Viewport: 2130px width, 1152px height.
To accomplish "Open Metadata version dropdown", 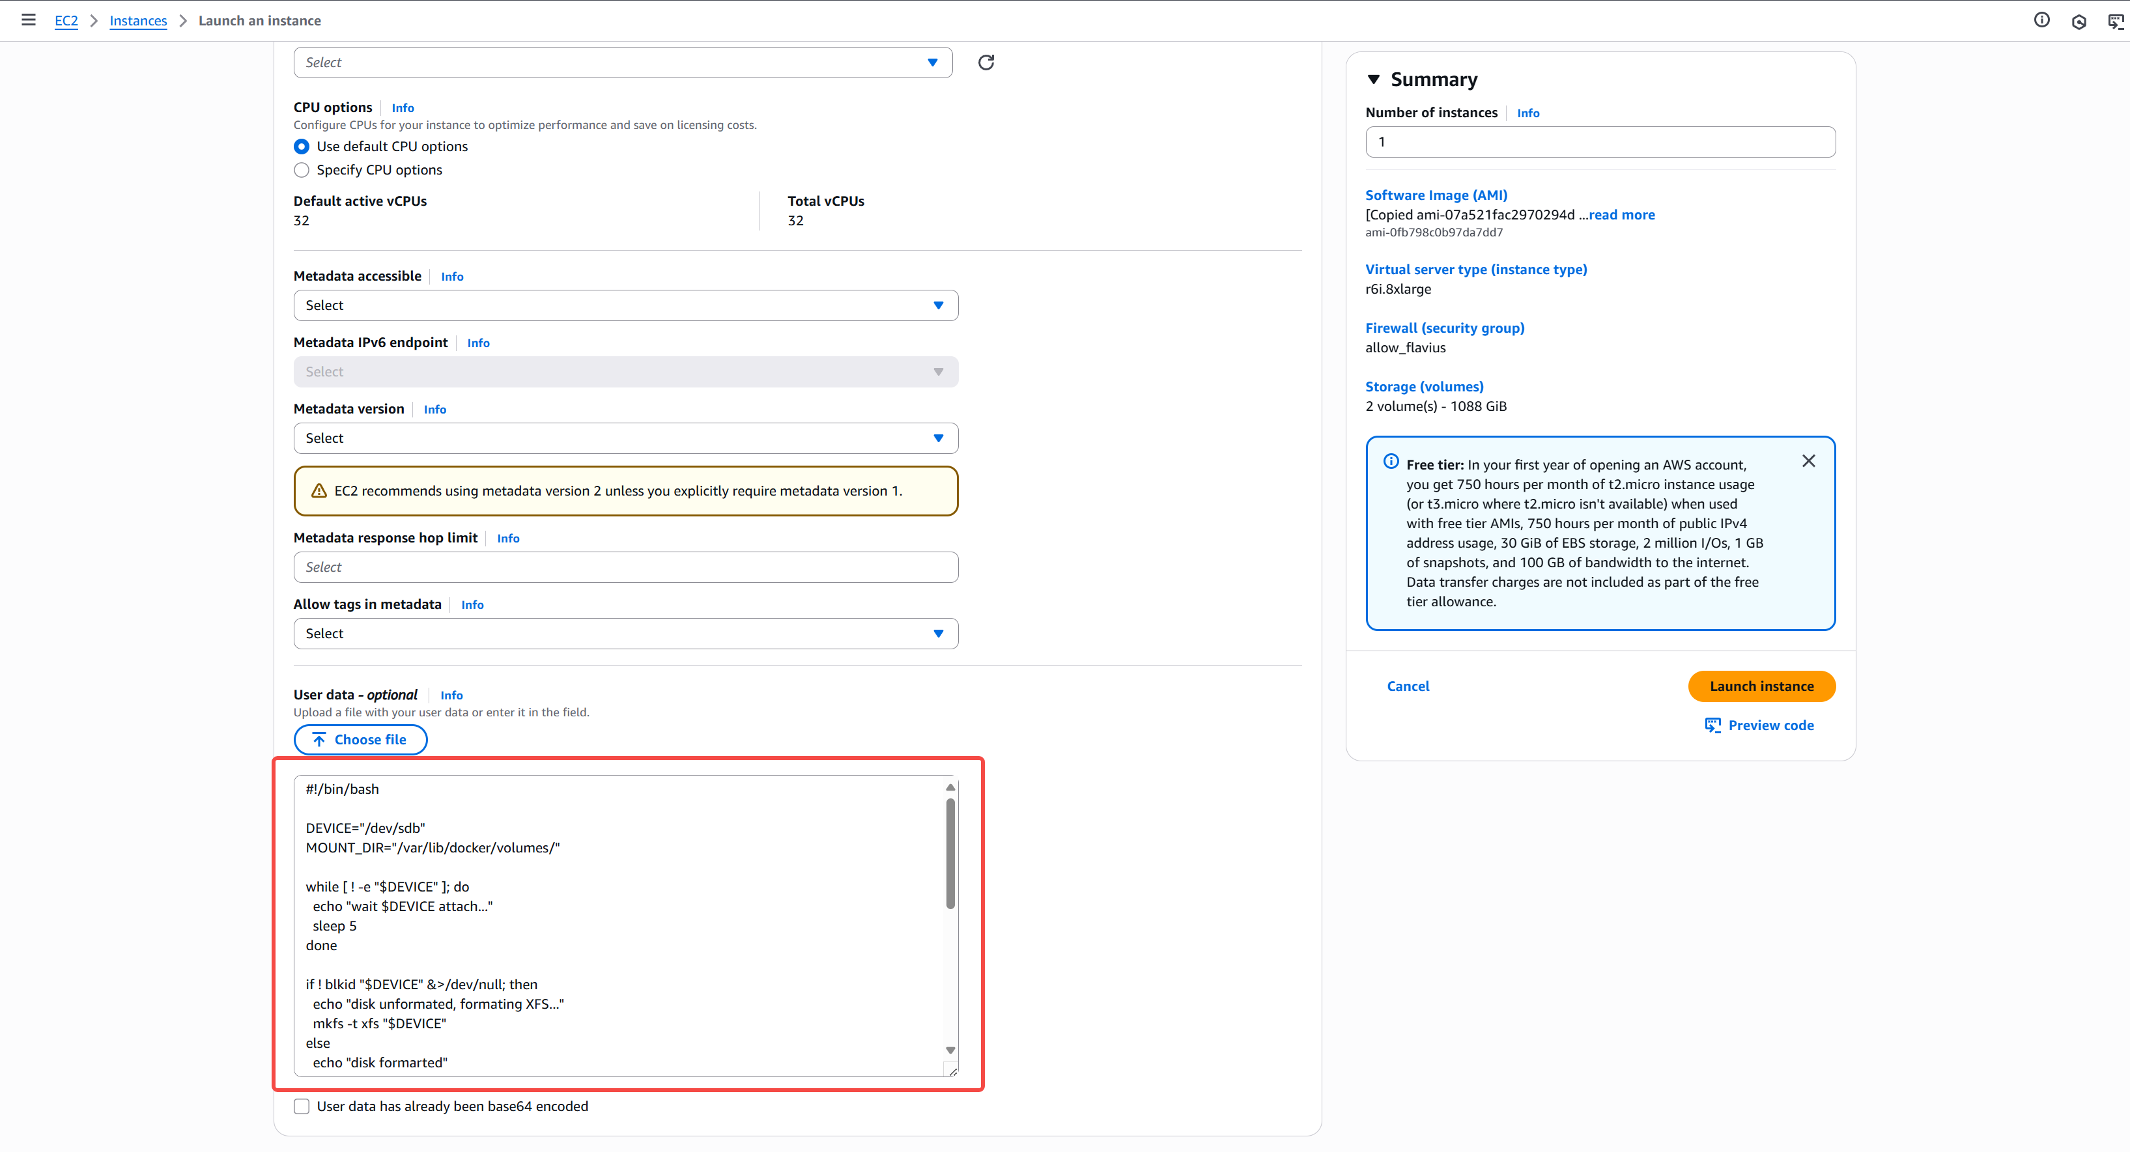I will coord(625,438).
